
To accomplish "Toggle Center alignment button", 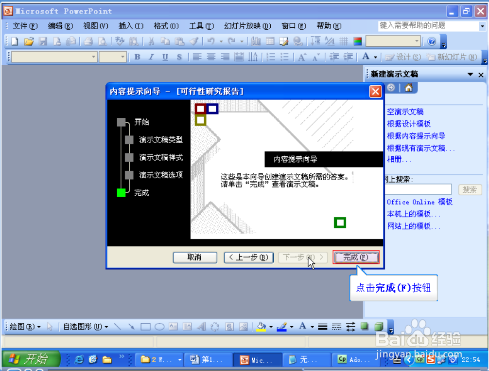I will pos(211,57).
